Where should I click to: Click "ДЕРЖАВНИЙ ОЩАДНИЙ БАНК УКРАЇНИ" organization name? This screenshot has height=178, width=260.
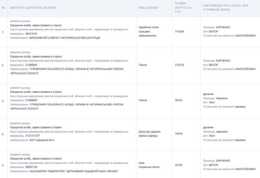[92, 171]
